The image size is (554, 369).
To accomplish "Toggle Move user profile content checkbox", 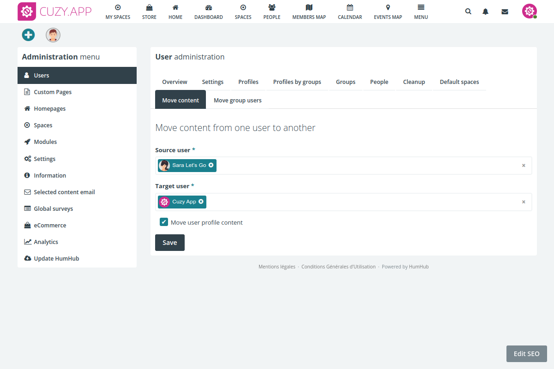I will pos(164,222).
